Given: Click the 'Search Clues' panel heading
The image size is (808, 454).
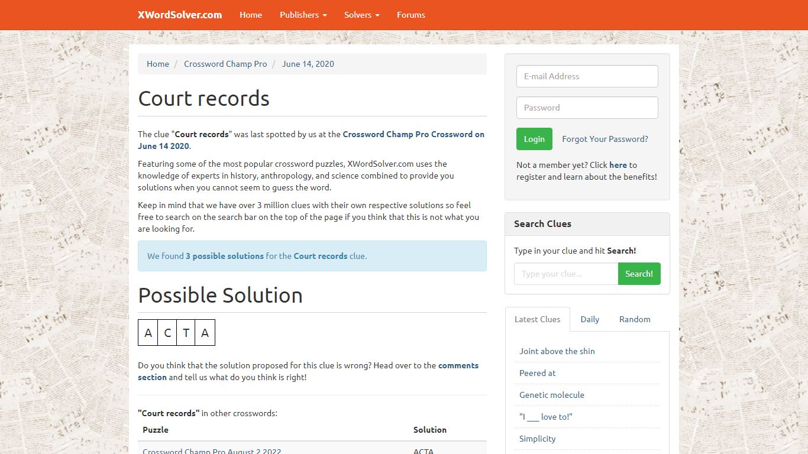Looking at the screenshot, I should 542,223.
